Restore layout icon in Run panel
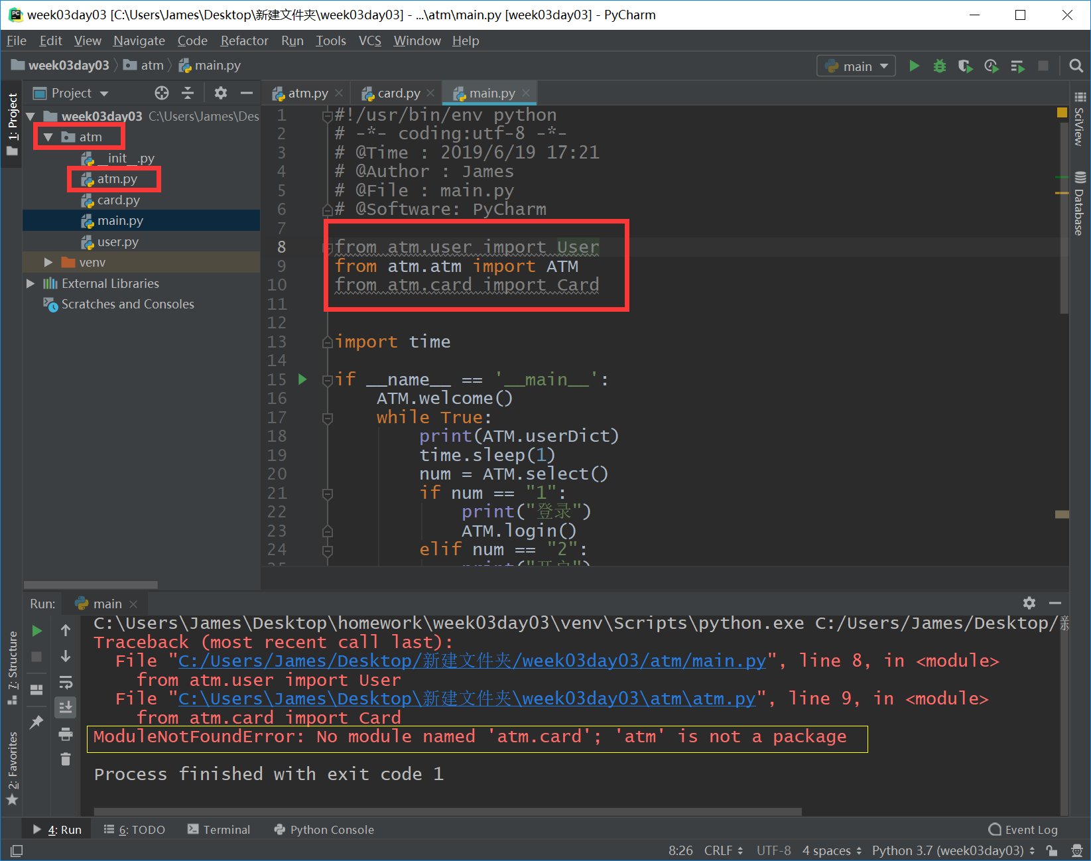 tap(37, 690)
